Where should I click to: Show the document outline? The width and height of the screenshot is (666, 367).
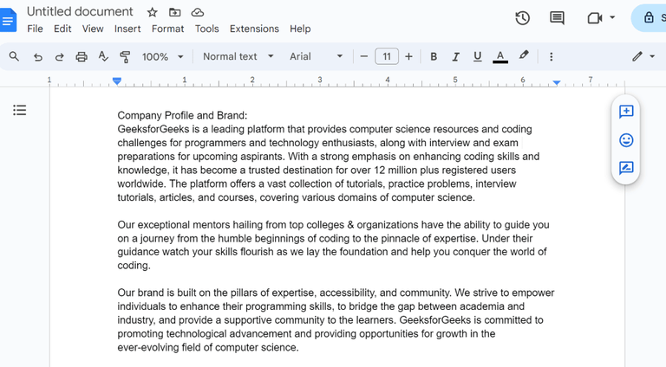click(20, 110)
